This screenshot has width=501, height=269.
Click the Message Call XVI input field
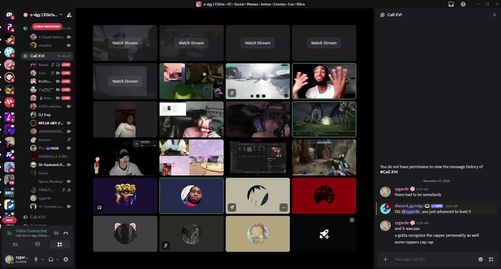pyautogui.click(x=434, y=259)
